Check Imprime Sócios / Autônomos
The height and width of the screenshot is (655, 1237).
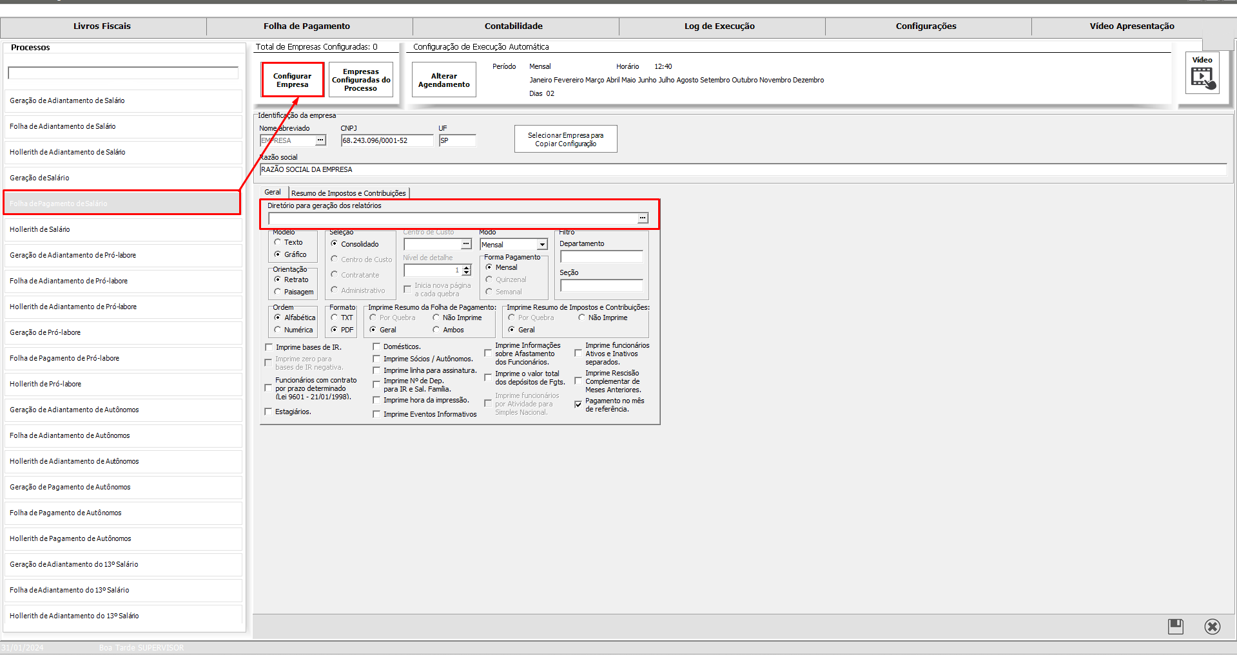[x=376, y=359]
